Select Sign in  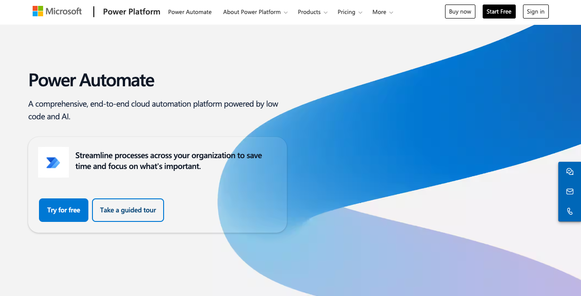click(x=536, y=11)
